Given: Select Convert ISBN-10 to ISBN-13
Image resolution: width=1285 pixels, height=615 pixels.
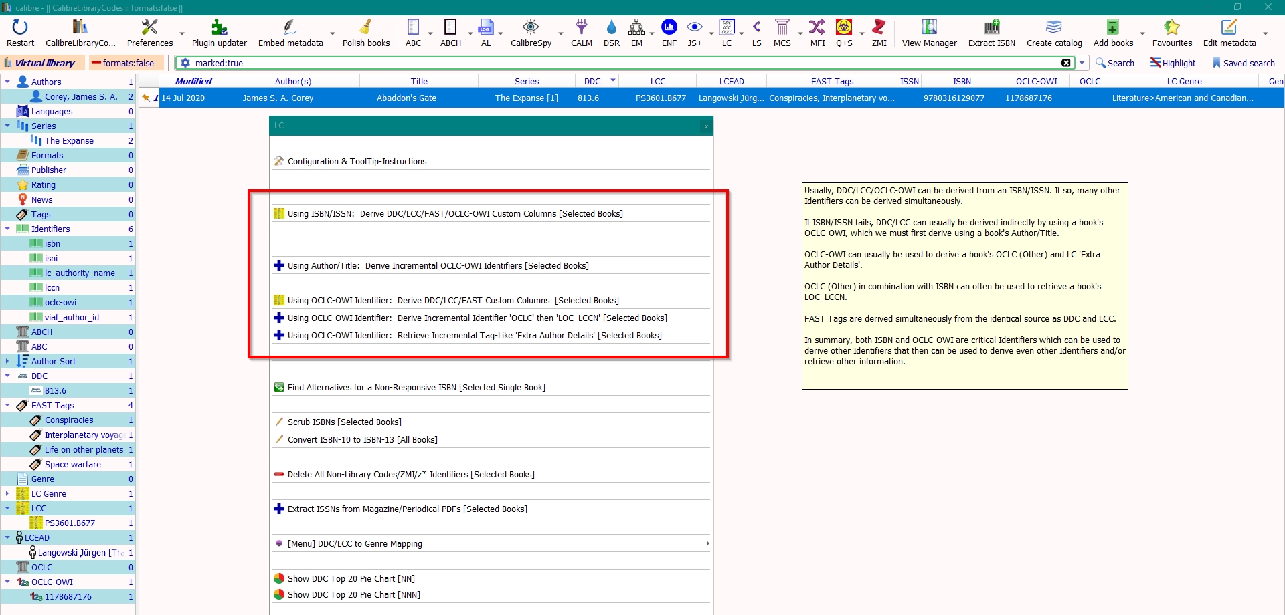Looking at the screenshot, I should 491,439.
